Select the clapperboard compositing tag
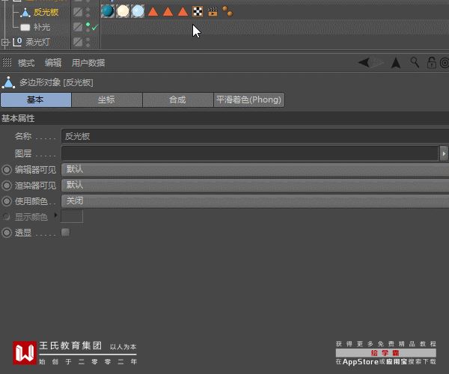Image resolution: width=449 pixels, height=374 pixels. coord(213,12)
